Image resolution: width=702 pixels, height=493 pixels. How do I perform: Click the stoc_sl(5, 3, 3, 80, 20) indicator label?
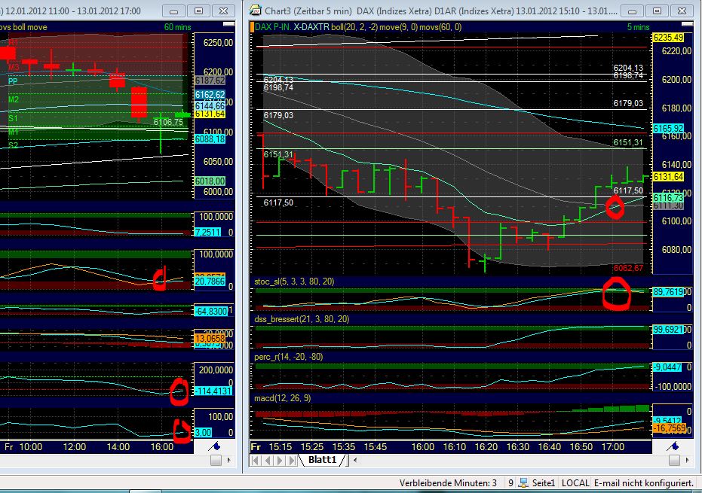click(293, 281)
